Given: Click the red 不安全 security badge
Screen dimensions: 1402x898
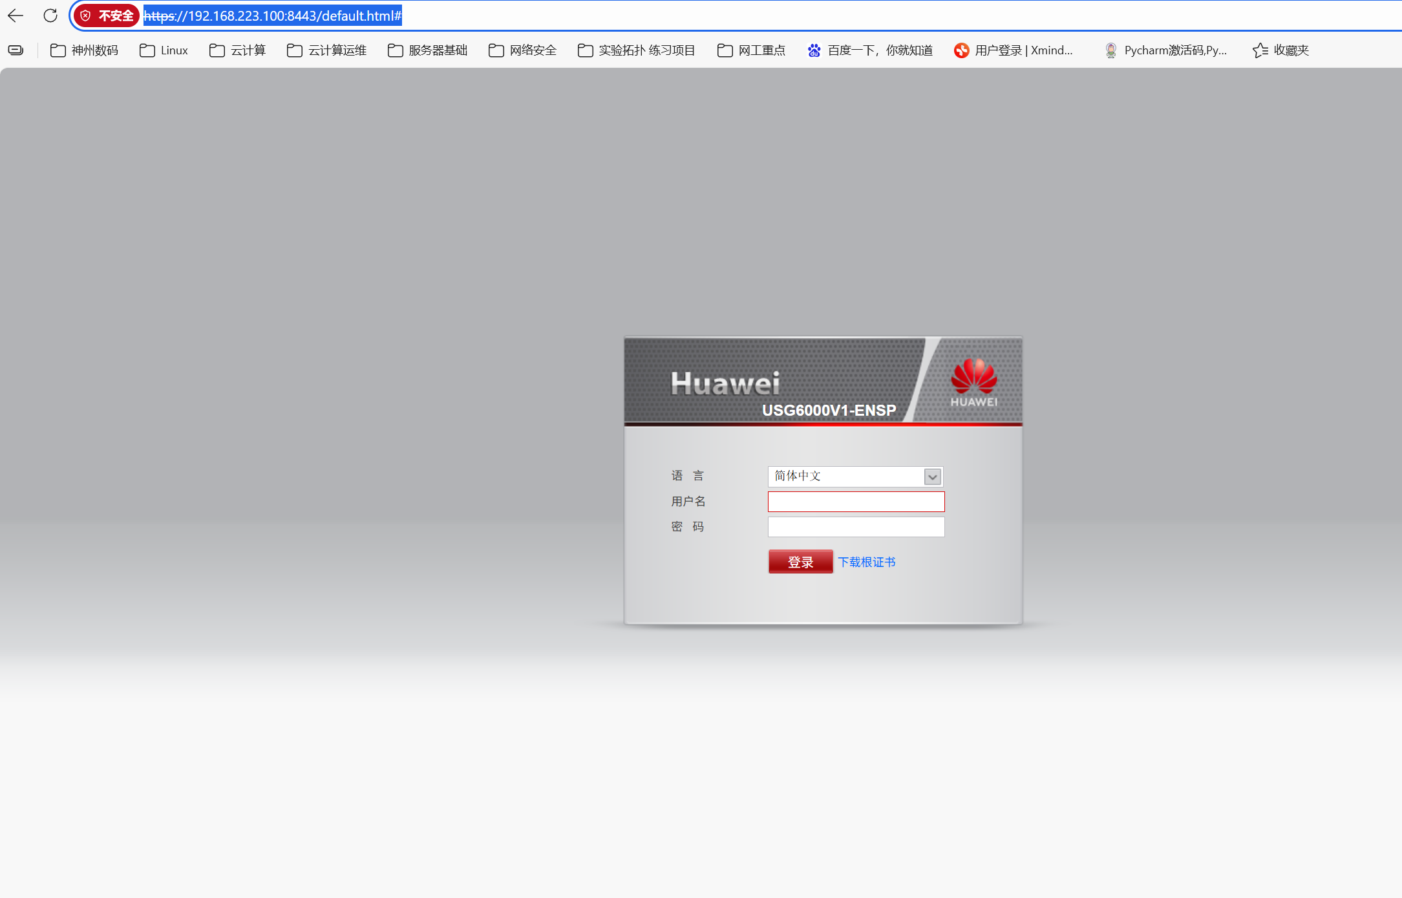Looking at the screenshot, I should tap(107, 16).
